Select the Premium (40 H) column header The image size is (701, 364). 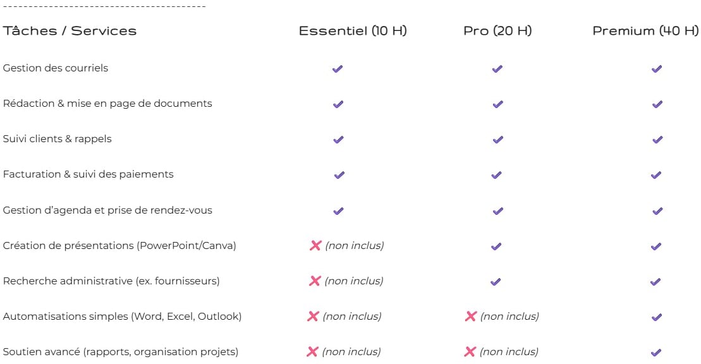point(645,31)
